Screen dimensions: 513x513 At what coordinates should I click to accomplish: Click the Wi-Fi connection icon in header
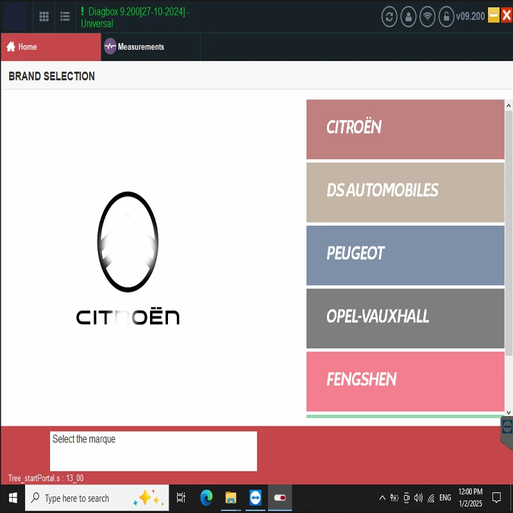coord(427,17)
